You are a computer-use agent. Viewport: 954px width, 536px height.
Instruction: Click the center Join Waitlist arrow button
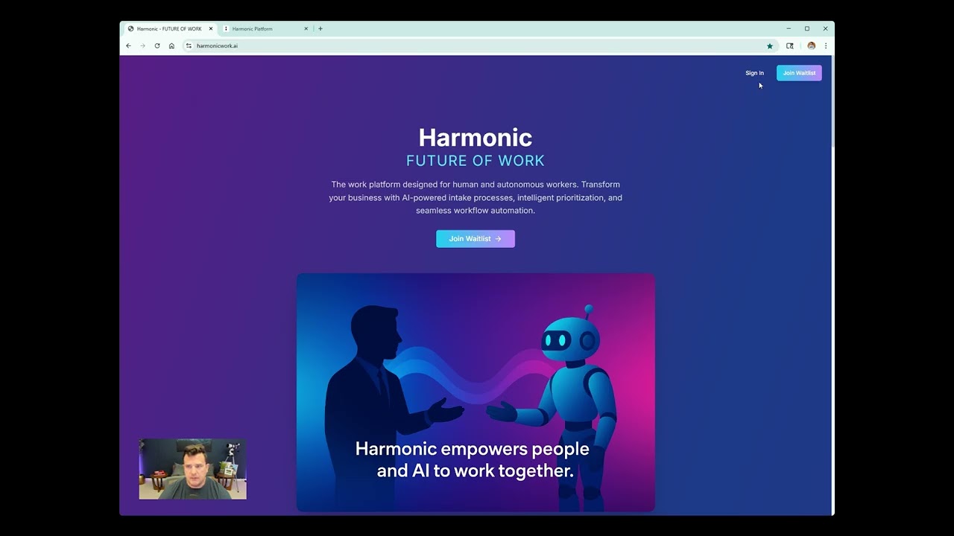[476, 239]
